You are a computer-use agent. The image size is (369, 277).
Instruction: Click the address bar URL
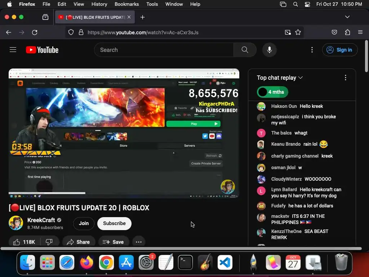(143, 32)
